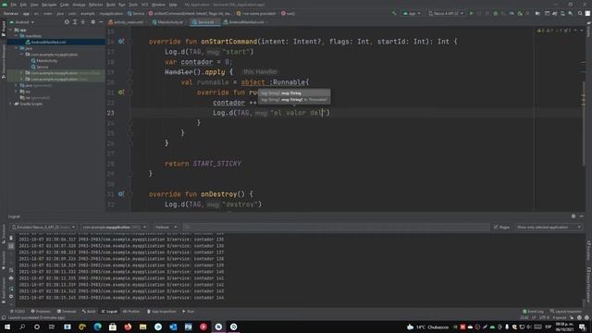Click the Service breadcrumb in navigation bar

click(136, 13)
